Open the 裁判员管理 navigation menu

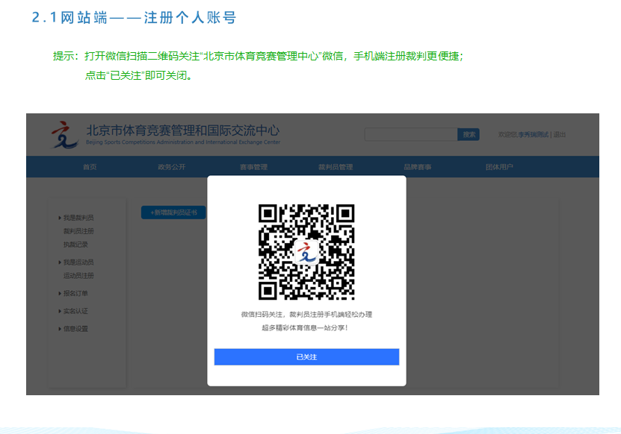(336, 167)
